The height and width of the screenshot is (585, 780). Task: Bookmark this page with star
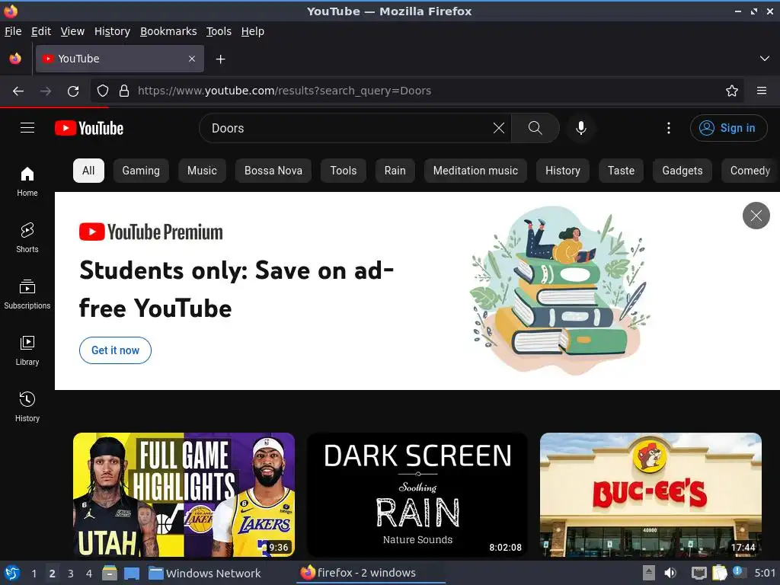point(732,91)
